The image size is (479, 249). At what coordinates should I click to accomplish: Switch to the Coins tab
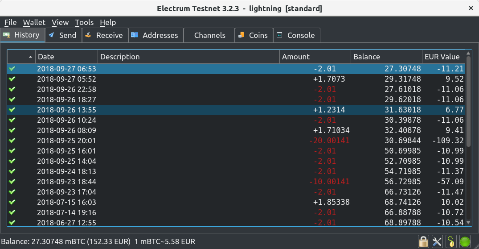(x=254, y=35)
